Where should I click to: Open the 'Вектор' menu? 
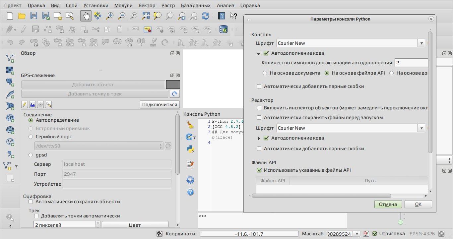(x=147, y=5)
